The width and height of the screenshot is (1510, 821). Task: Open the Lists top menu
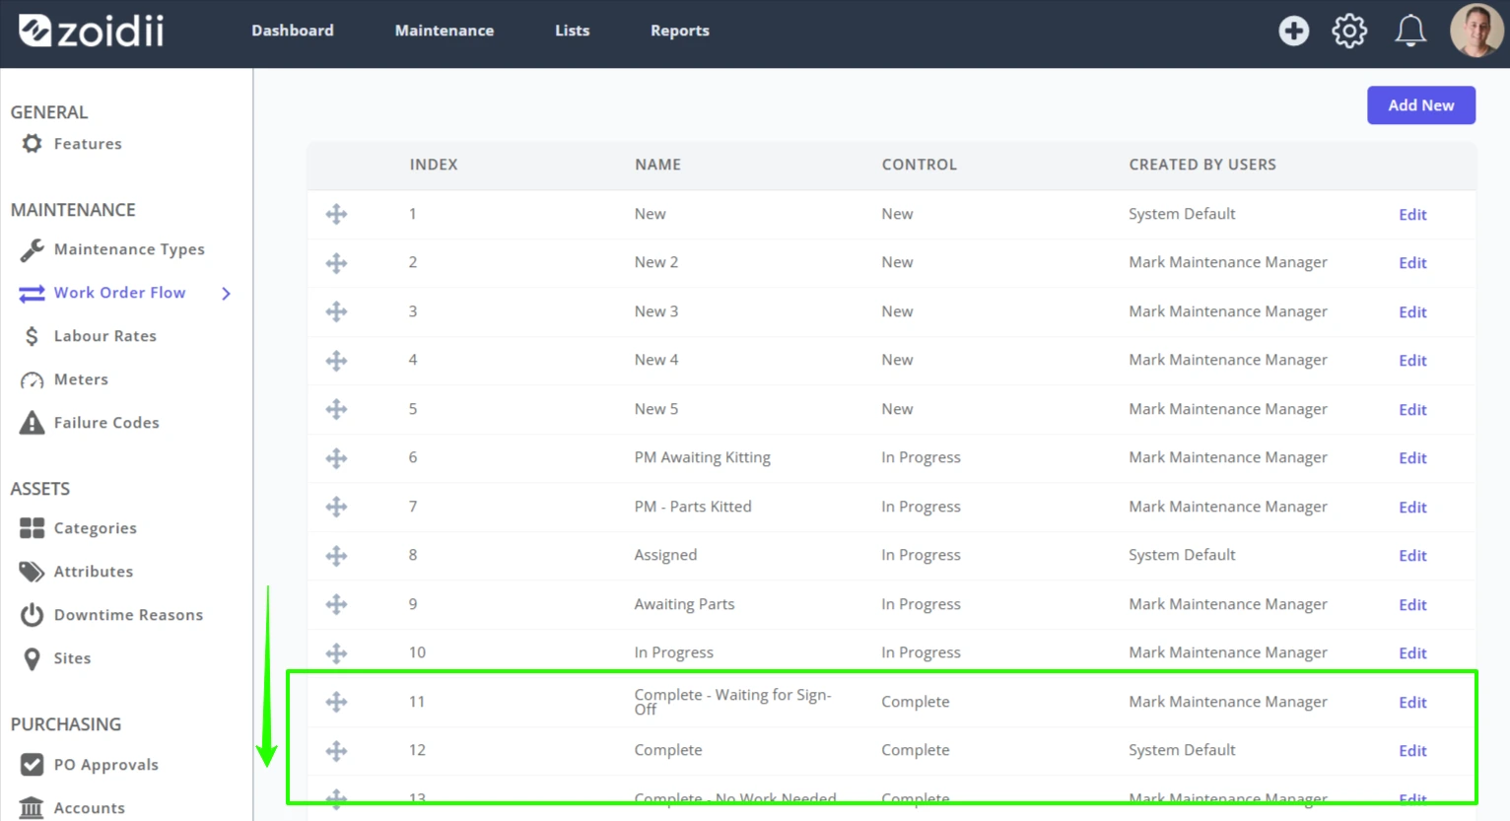coord(573,31)
